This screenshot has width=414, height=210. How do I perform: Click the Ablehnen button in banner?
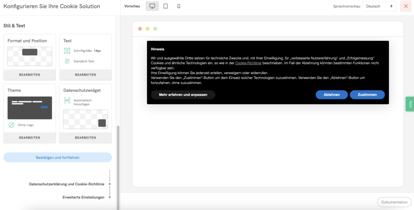(332, 95)
